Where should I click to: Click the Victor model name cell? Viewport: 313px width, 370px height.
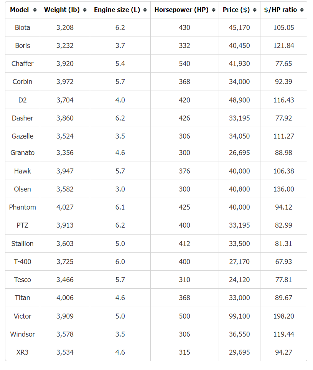(23, 316)
